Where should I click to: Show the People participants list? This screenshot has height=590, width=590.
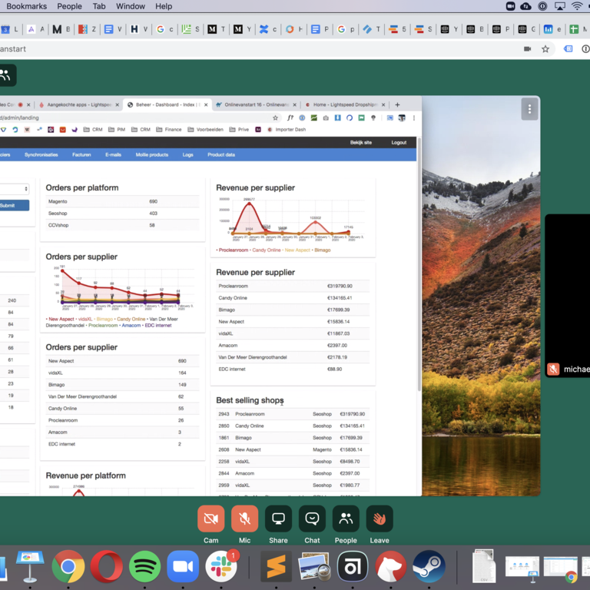click(x=346, y=519)
